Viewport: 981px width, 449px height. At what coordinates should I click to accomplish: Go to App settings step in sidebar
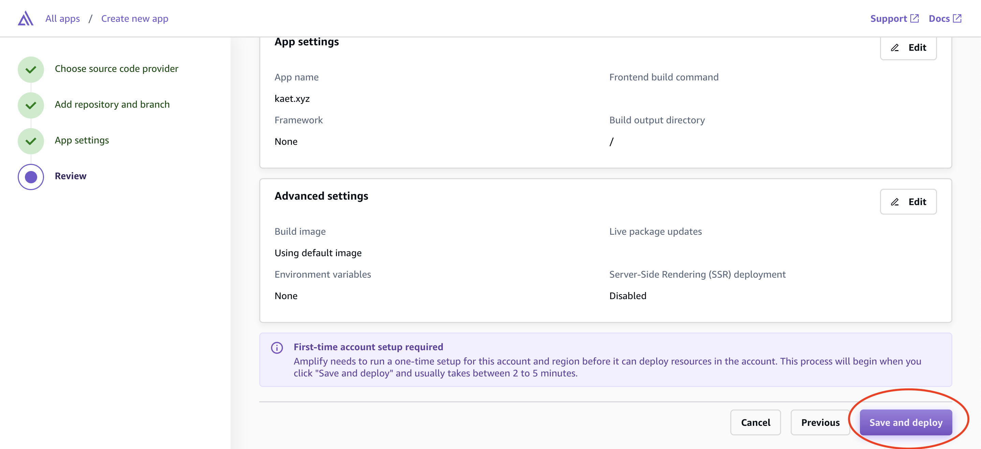[82, 140]
